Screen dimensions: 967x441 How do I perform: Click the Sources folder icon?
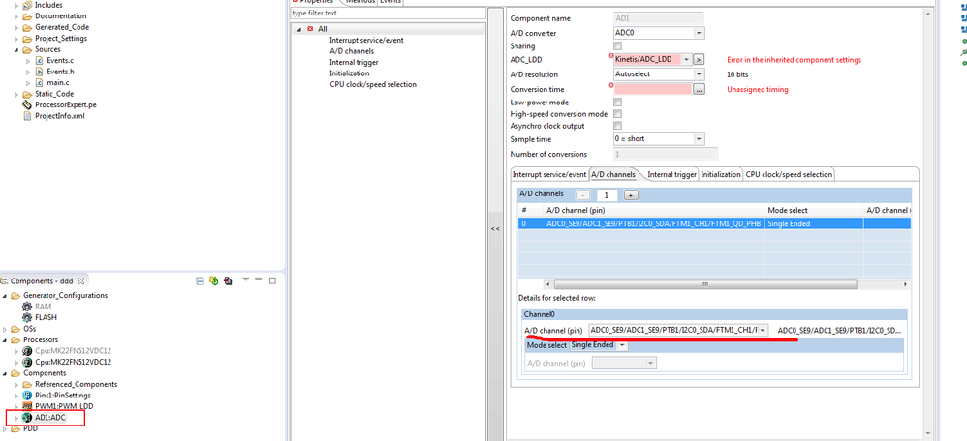[27, 49]
